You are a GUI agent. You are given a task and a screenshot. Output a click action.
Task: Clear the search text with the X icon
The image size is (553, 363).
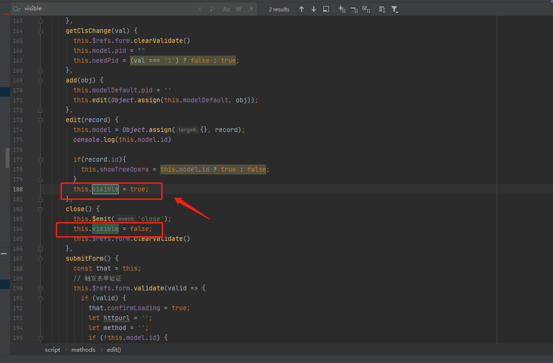click(199, 9)
